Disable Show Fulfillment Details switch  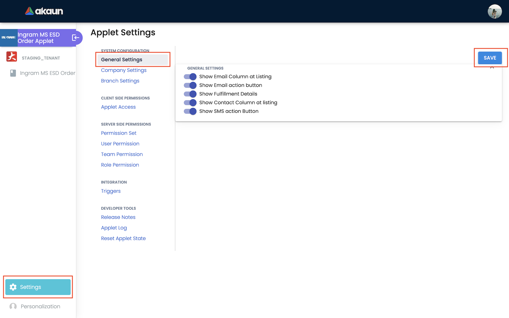pyautogui.click(x=190, y=94)
